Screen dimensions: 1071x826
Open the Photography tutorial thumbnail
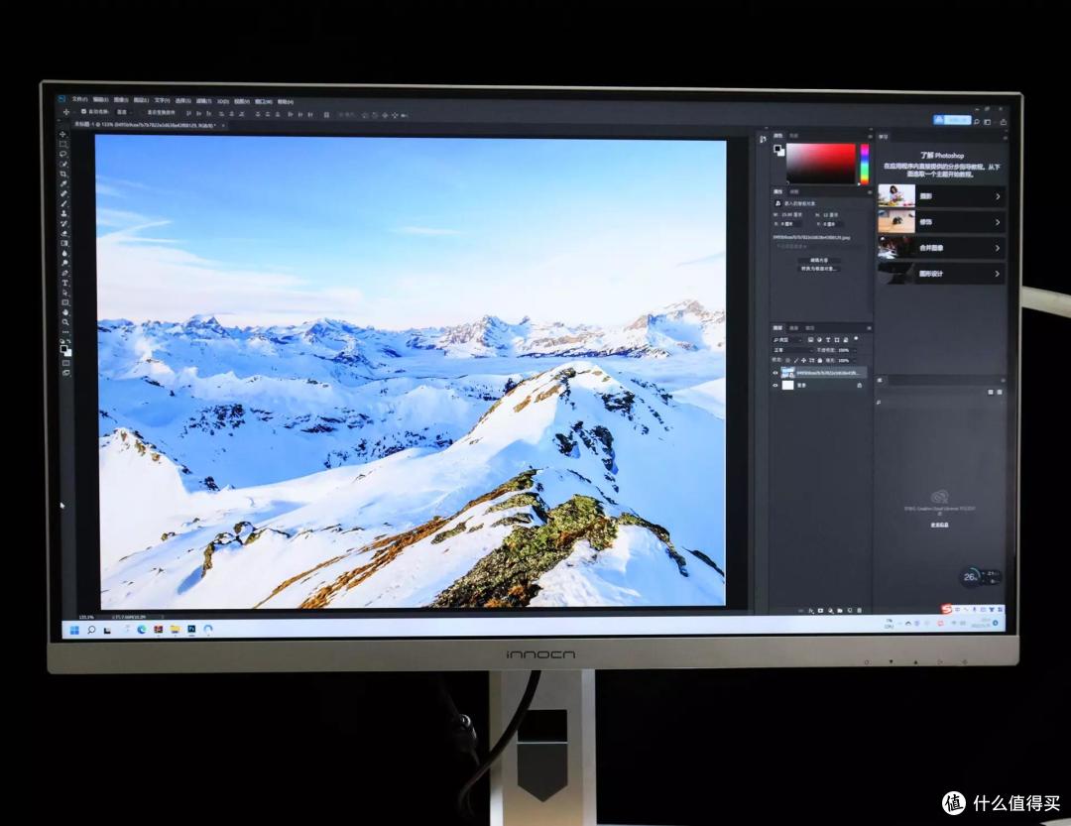(x=896, y=195)
